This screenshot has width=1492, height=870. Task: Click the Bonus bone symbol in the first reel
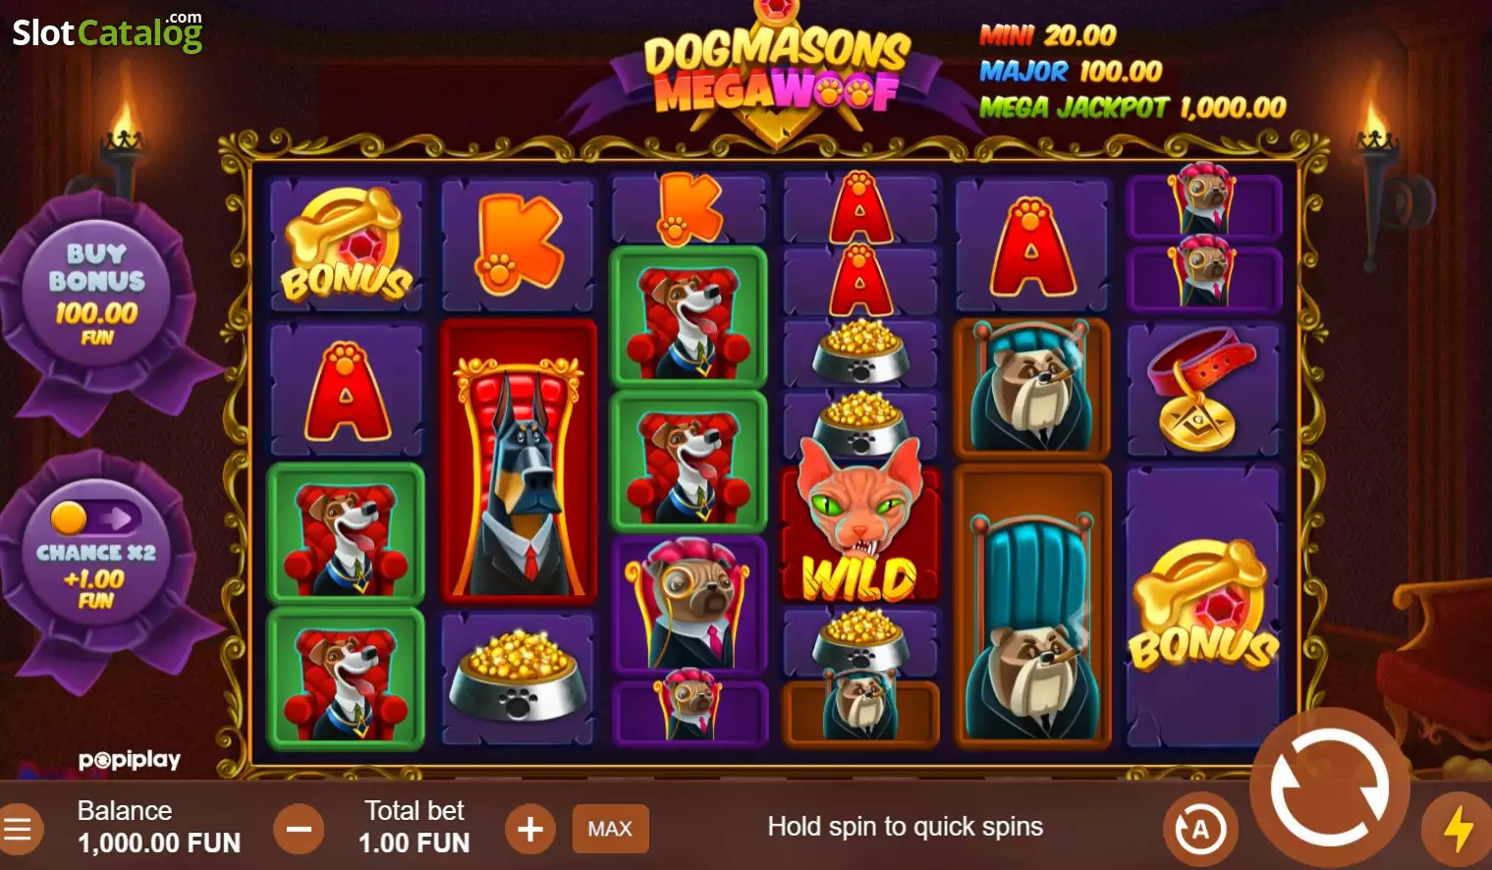(x=346, y=244)
